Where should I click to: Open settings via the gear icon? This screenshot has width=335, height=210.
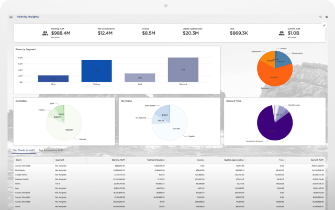click(327, 17)
